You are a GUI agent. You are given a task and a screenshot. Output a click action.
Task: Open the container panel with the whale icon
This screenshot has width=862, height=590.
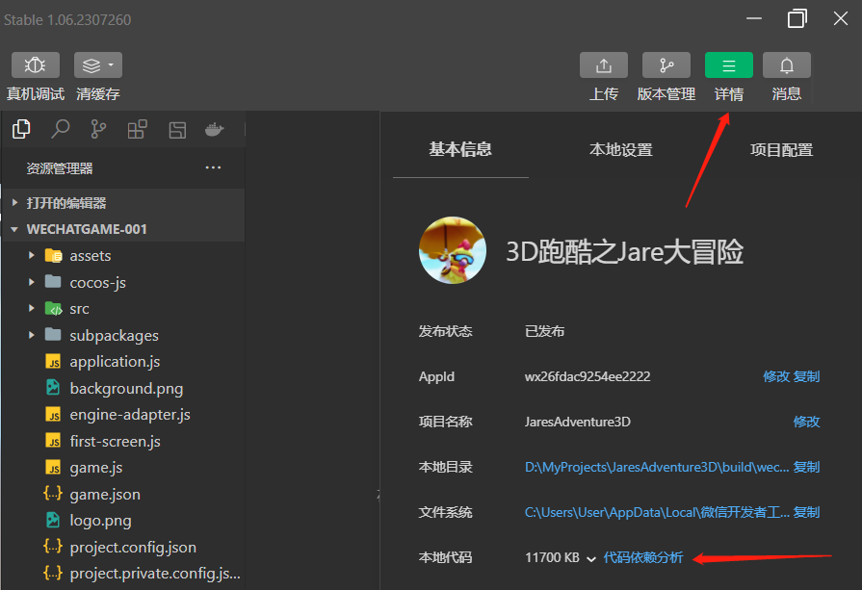[x=213, y=128]
